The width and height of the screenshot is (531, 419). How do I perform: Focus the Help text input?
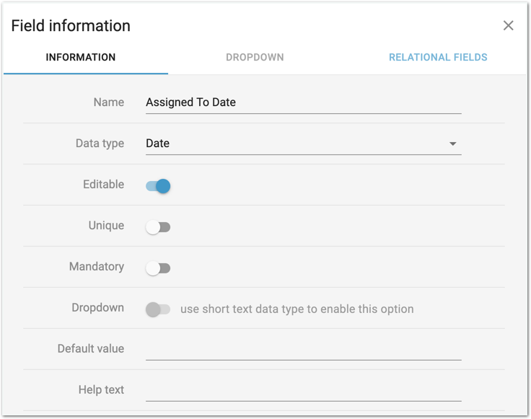tap(303, 391)
